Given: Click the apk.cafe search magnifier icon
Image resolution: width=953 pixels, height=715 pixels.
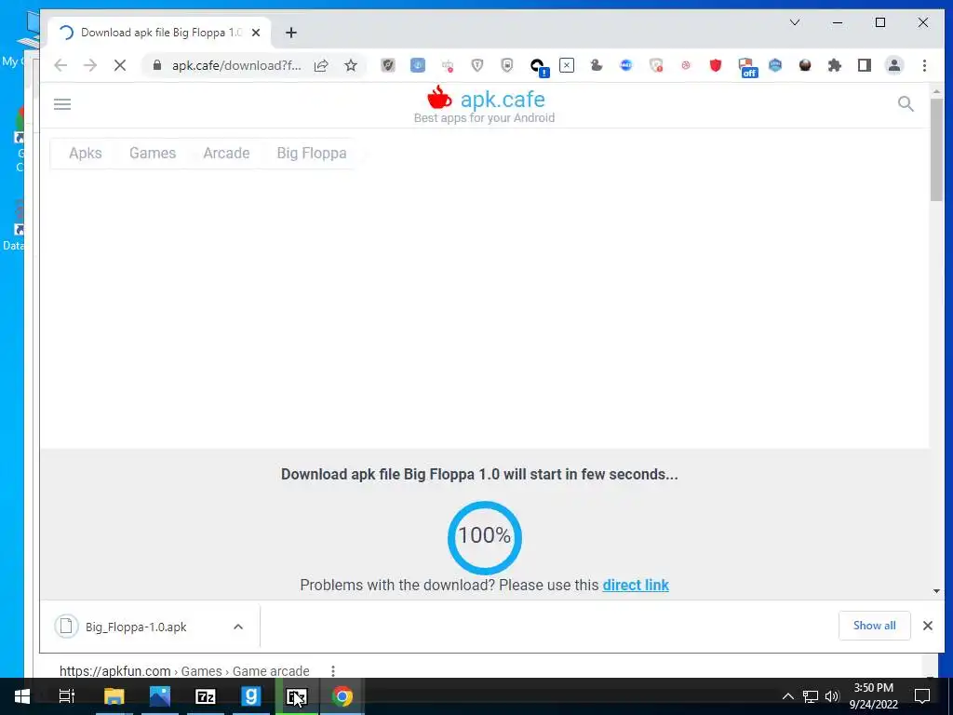Looking at the screenshot, I should pos(906,104).
